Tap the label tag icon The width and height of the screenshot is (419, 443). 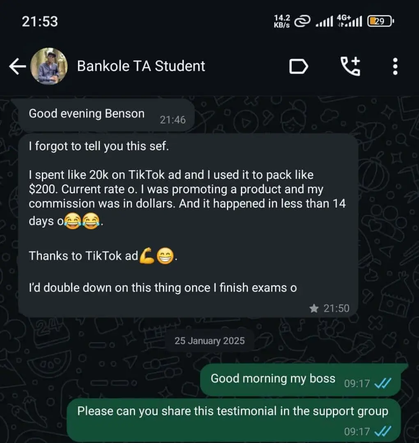click(x=299, y=67)
